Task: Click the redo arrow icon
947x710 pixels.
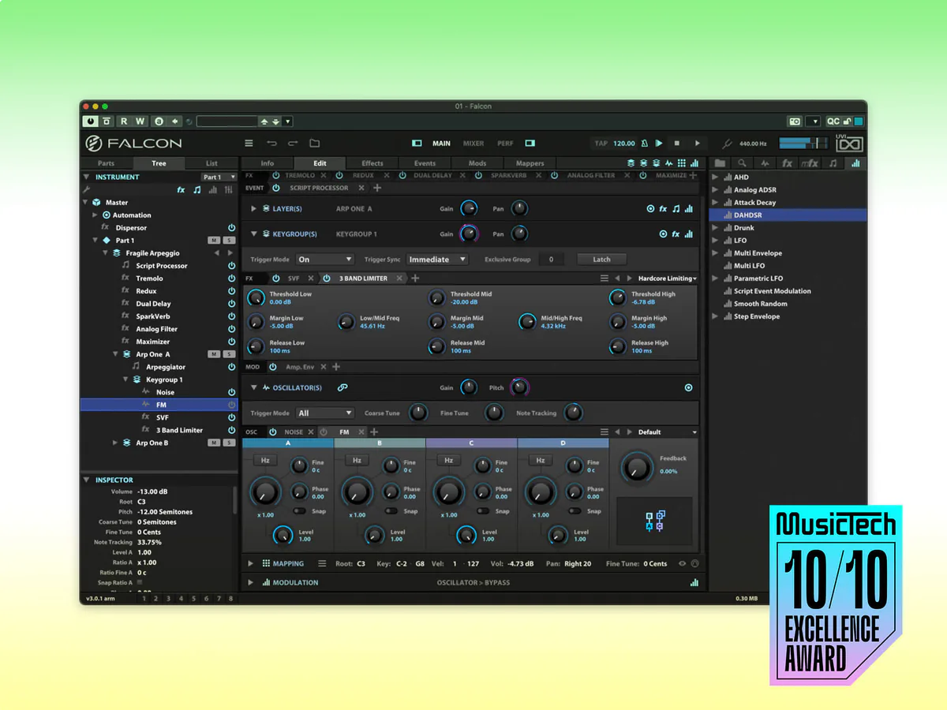Action: click(293, 144)
